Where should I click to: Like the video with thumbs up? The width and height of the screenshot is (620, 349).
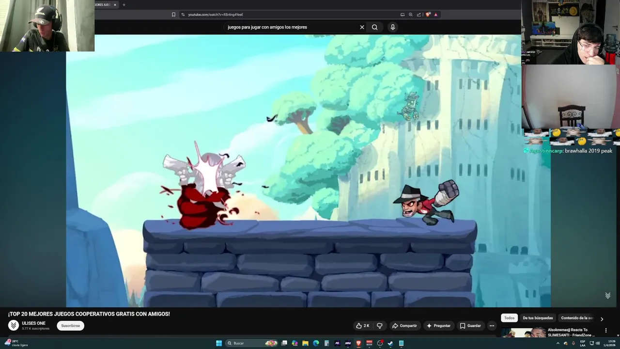pos(363,326)
